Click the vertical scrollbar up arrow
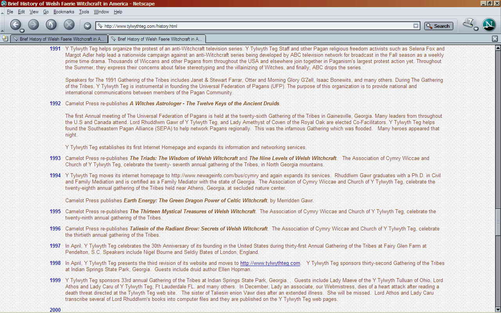Image resolution: width=501 pixels, height=313 pixels. tap(498, 48)
